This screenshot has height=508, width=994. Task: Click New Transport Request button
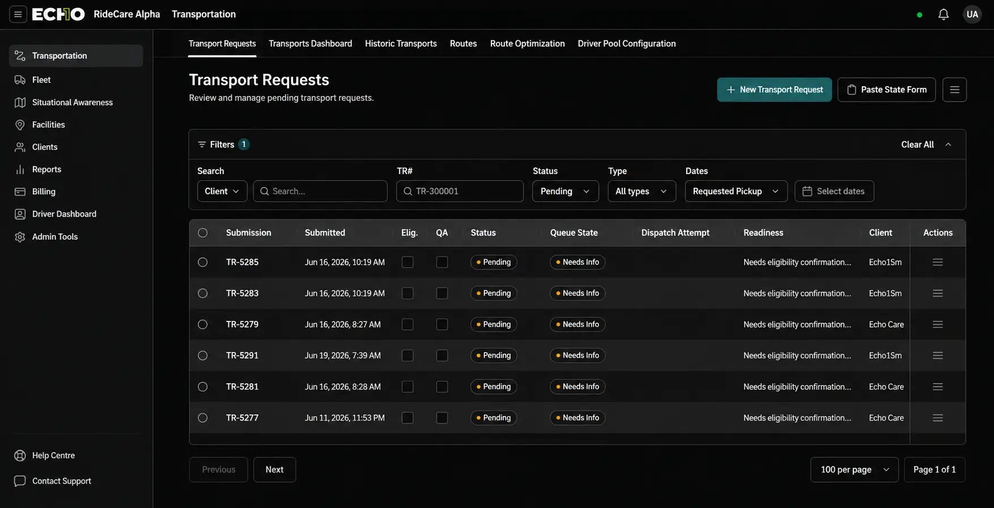click(774, 90)
